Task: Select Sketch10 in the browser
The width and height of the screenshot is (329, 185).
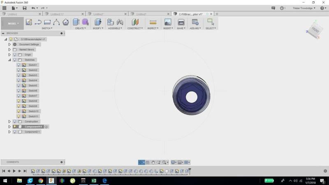Action: click(33, 111)
